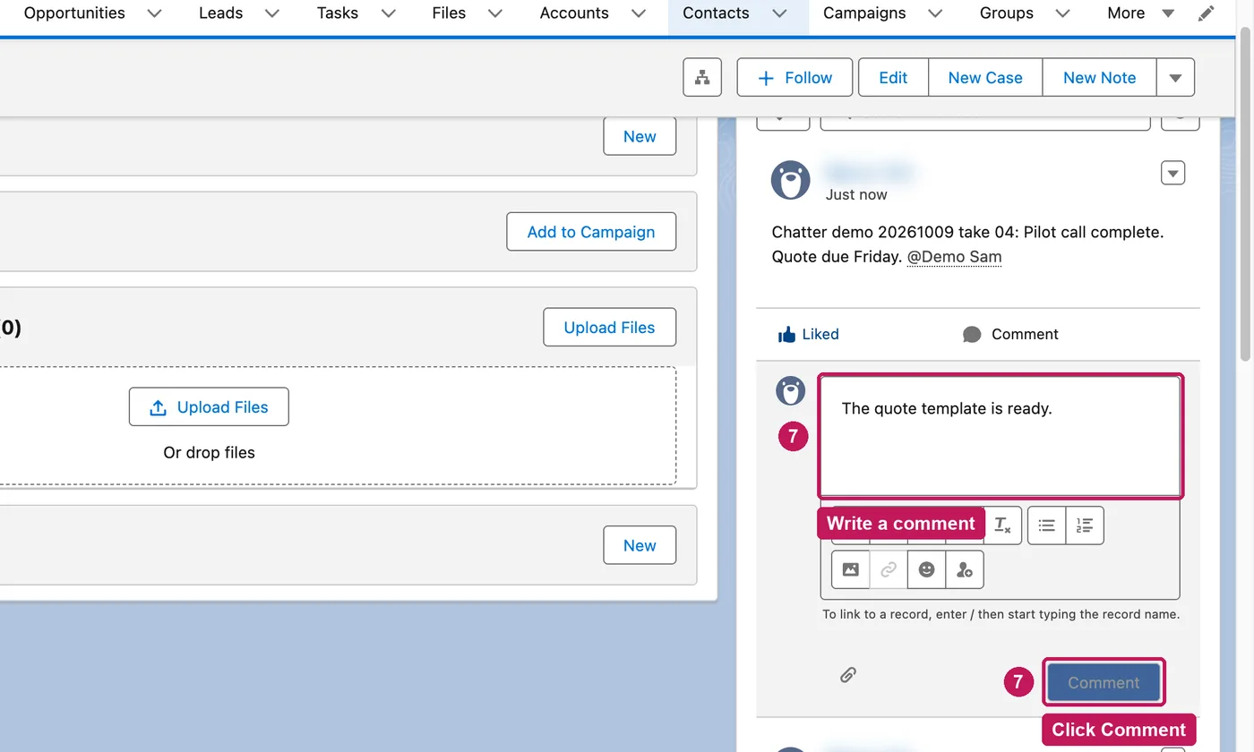Screen dimensions: 1254x752
Task: Follow this contact record
Action: pyautogui.click(x=794, y=78)
